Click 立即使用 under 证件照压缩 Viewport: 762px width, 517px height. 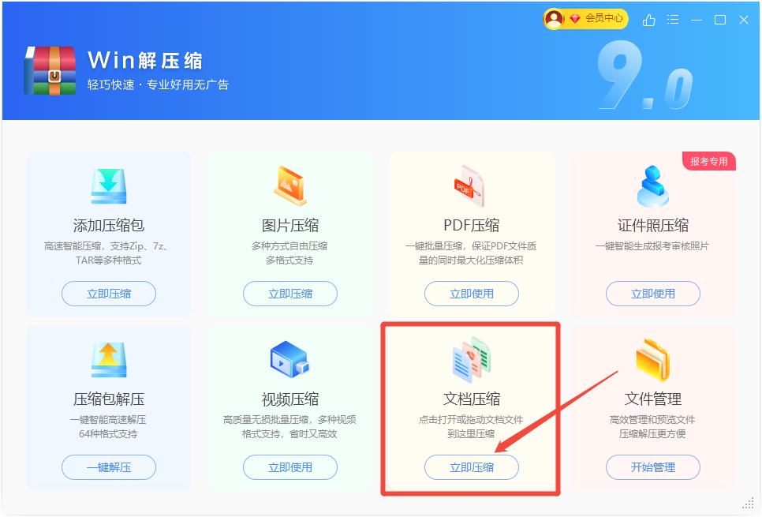click(x=652, y=294)
